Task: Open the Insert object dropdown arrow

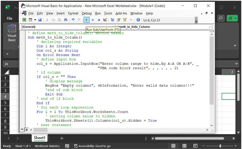Action: [35, 20]
